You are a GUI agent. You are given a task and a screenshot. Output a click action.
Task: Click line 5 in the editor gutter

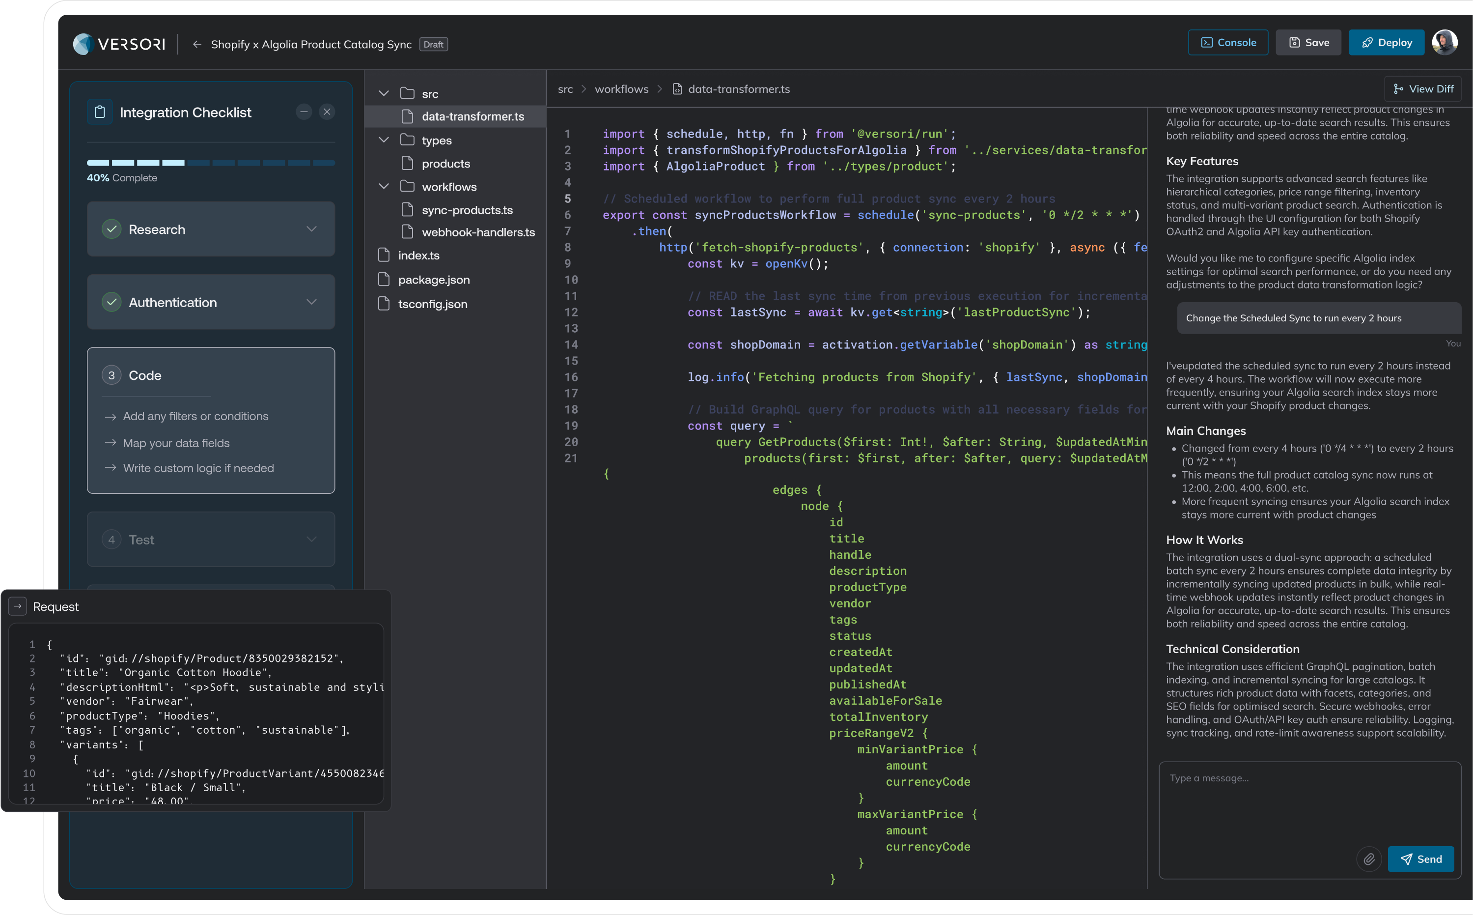tap(567, 199)
